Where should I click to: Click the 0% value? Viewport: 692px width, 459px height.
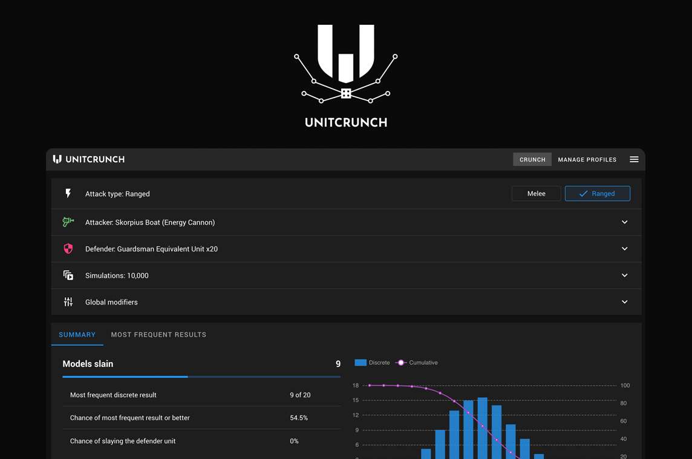[294, 441]
